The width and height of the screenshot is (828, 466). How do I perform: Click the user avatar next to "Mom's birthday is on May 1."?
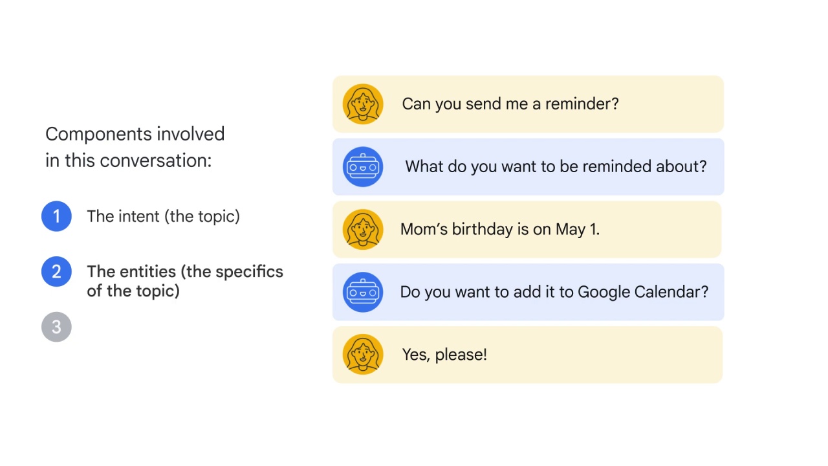pyautogui.click(x=363, y=230)
